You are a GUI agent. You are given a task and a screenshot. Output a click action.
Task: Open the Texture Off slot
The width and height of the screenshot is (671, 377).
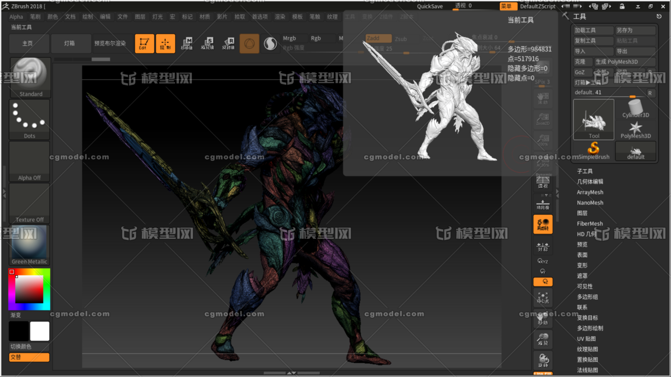(29, 203)
